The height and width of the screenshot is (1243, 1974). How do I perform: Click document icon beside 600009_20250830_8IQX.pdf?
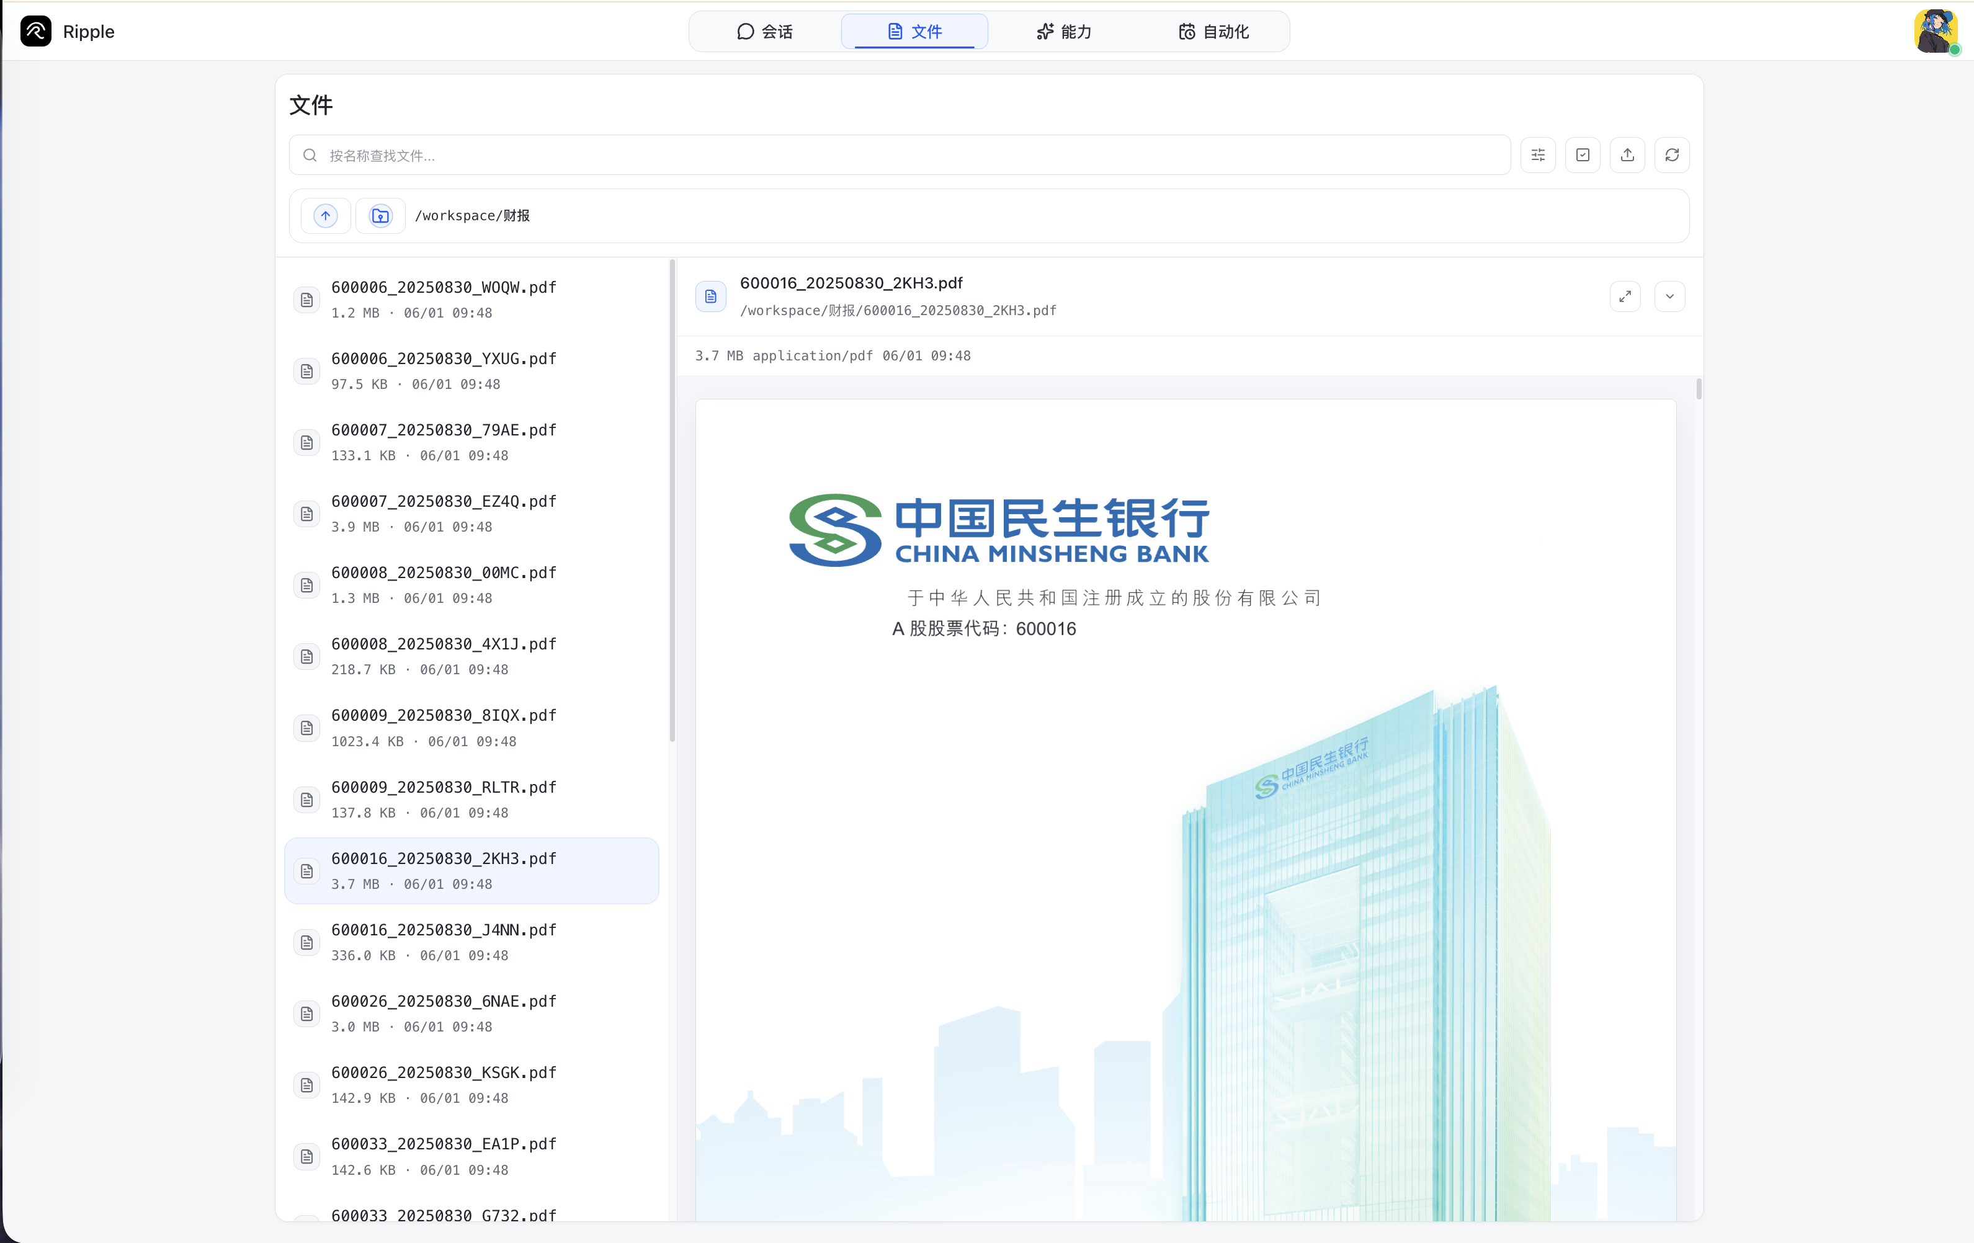(306, 728)
